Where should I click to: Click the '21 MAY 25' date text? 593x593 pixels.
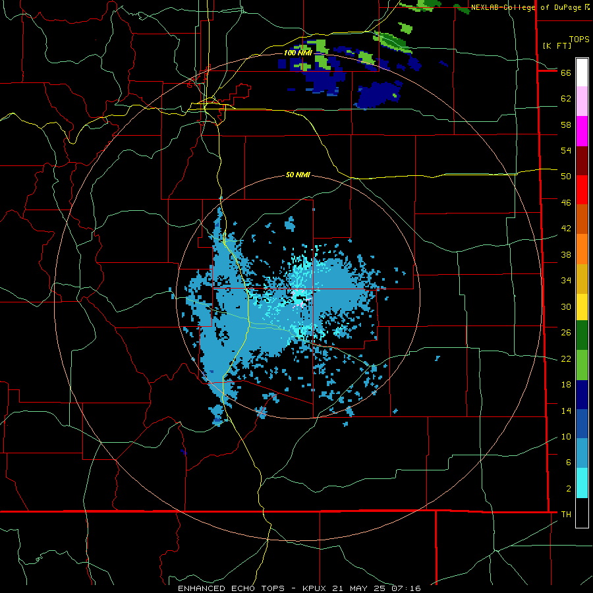coord(360,588)
